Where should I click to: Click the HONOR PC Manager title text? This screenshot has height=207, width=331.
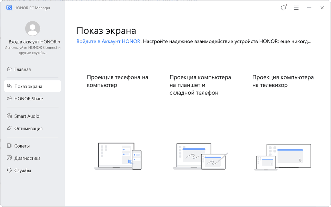[32, 8]
